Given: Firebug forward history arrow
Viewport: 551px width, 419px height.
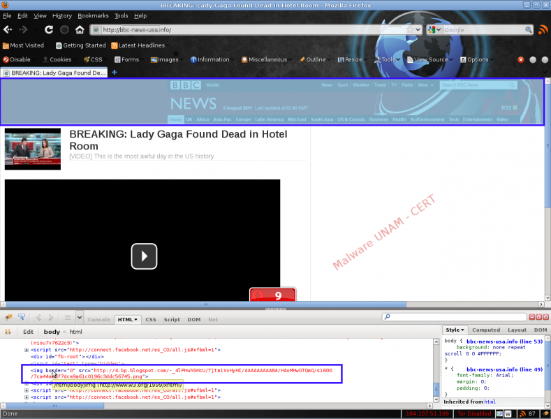Looking at the screenshot, I should 50,318.
